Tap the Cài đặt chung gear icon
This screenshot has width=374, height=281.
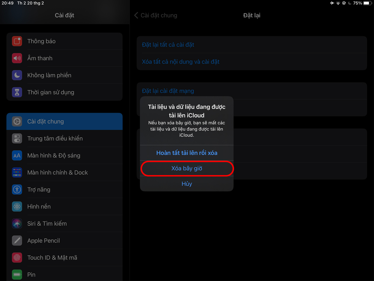(17, 121)
